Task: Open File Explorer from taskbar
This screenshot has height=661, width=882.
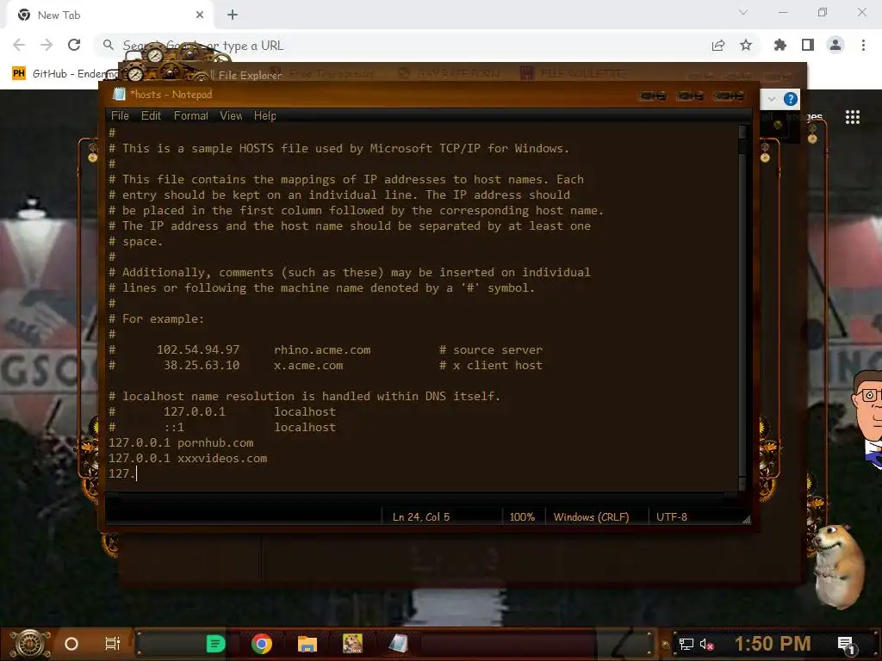Action: [307, 644]
